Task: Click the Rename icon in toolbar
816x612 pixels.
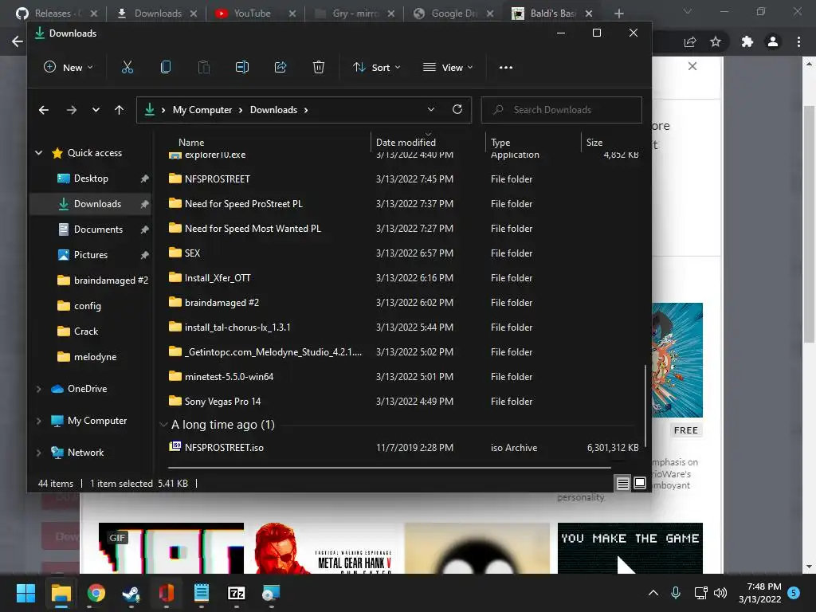Action: (242, 67)
